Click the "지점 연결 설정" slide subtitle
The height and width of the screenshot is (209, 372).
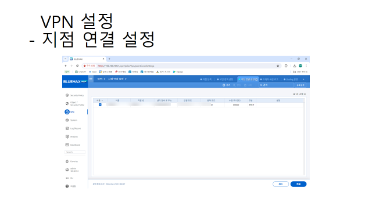click(98, 39)
